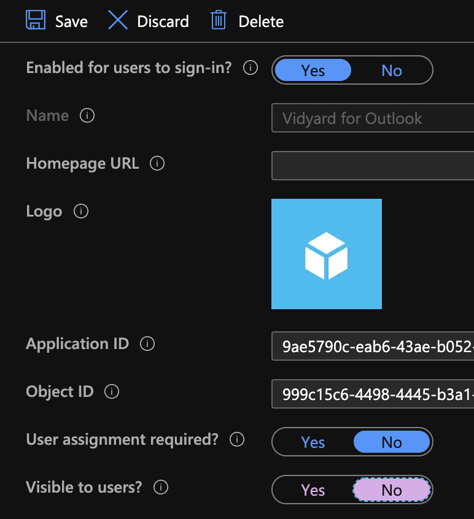Image resolution: width=474 pixels, height=519 pixels.
Task: Set Visible to users to Yes
Action: tap(313, 490)
